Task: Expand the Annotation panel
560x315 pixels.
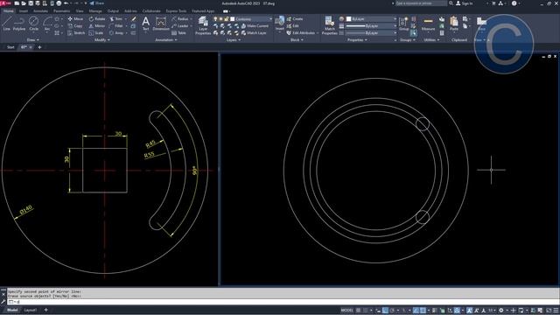Action: [x=166, y=40]
